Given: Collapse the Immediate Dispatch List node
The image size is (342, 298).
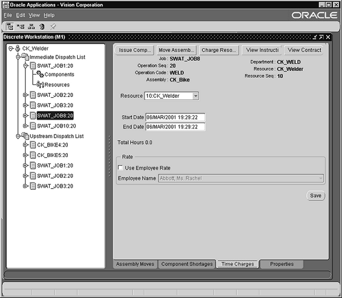Looking at the screenshot, I should pos(18,57).
